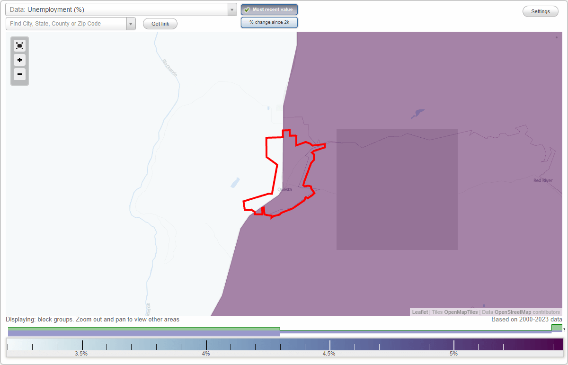Screen dimensions: 568x365
Task: Toggle Most recent value display mode
Action: pyautogui.click(x=269, y=9)
